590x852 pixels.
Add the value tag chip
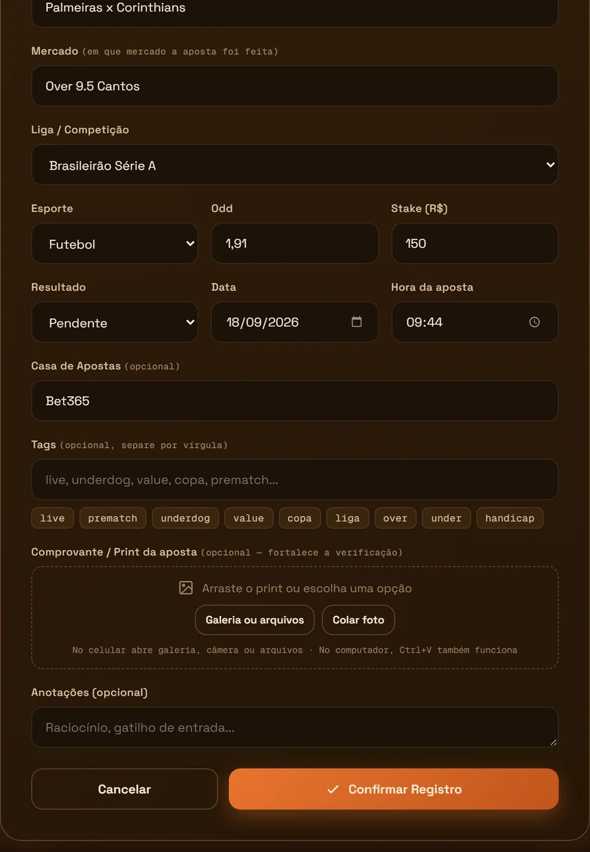[x=248, y=518]
